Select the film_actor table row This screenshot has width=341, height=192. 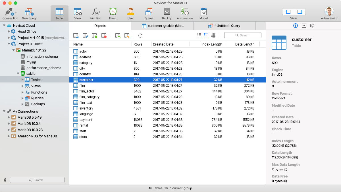click(167, 91)
